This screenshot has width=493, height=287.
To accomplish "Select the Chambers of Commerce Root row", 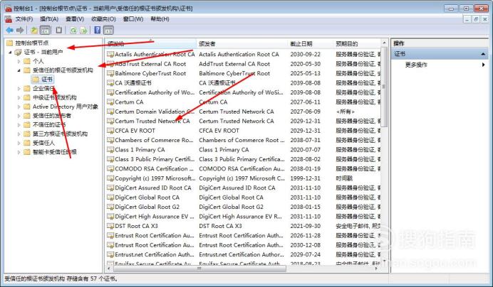I will tap(244, 140).
